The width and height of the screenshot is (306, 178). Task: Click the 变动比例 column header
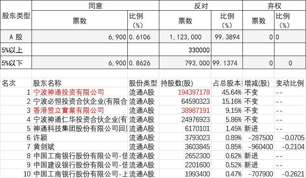(x=290, y=83)
